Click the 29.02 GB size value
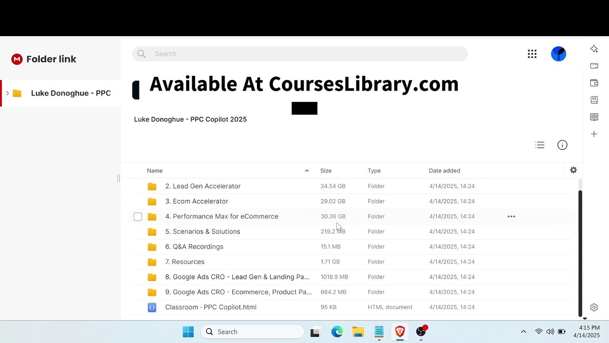The image size is (609, 343). (x=333, y=202)
